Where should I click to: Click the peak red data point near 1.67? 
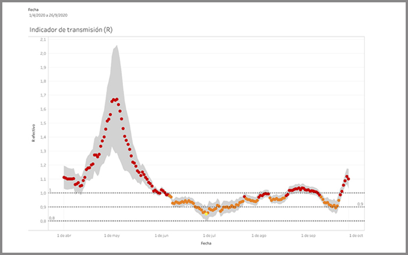[x=117, y=99]
